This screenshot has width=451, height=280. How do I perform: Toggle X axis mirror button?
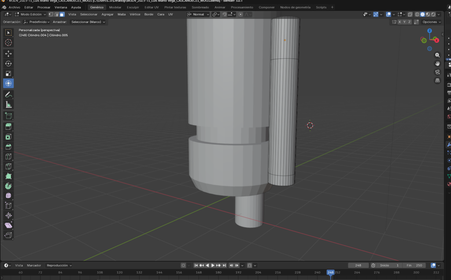coord(399,22)
